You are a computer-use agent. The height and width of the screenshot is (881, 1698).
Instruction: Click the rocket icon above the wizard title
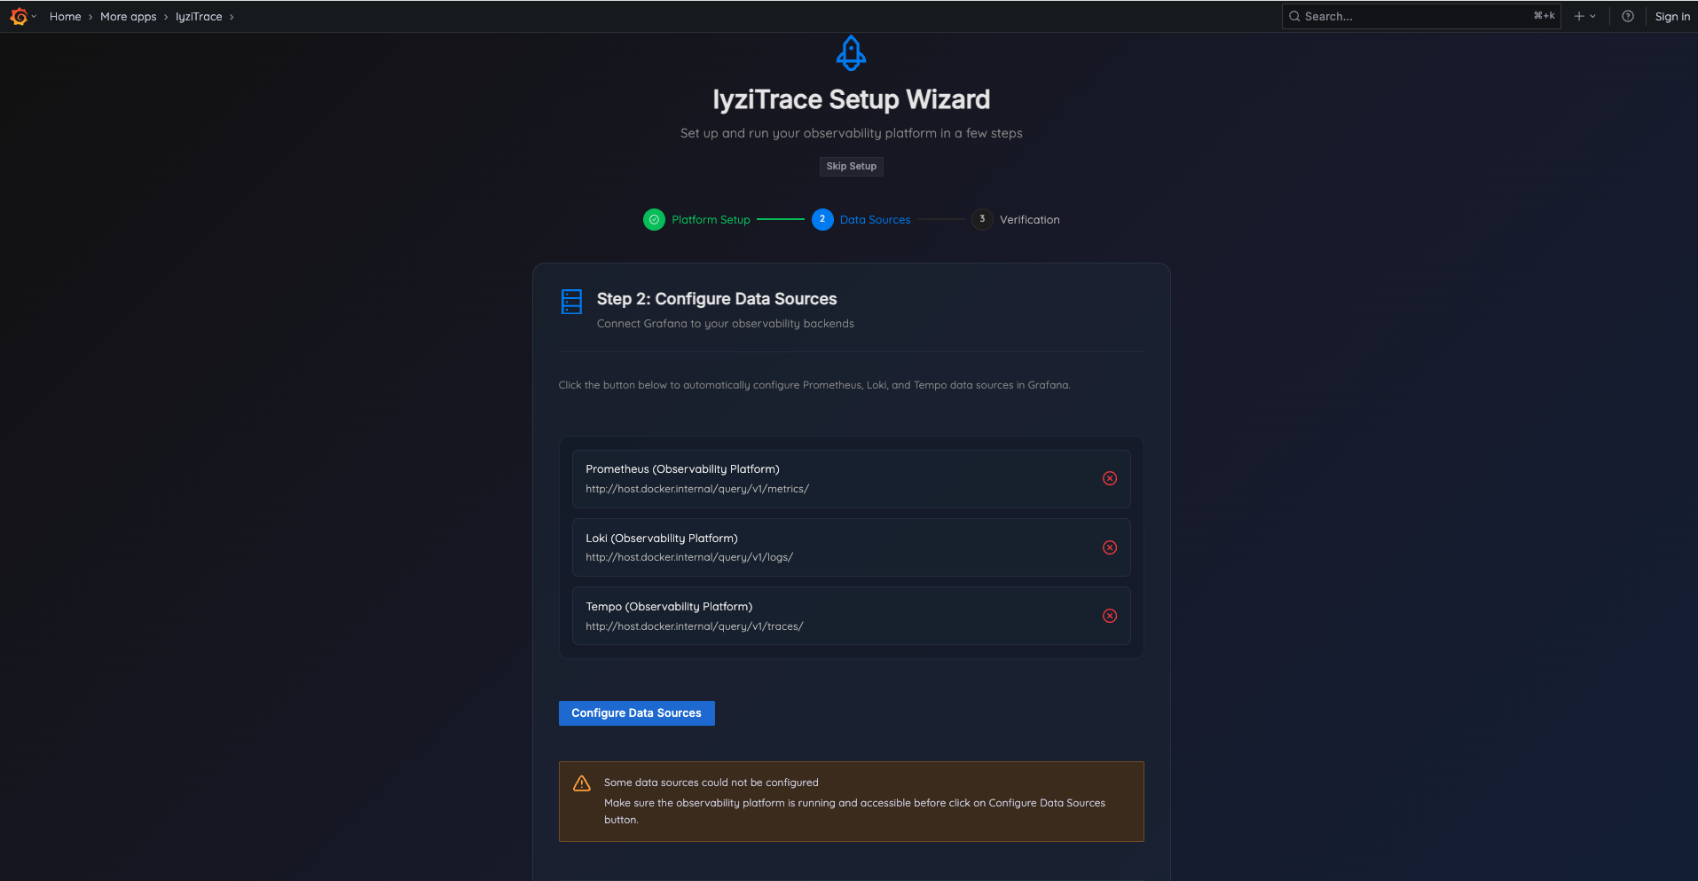pyautogui.click(x=851, y=53)
